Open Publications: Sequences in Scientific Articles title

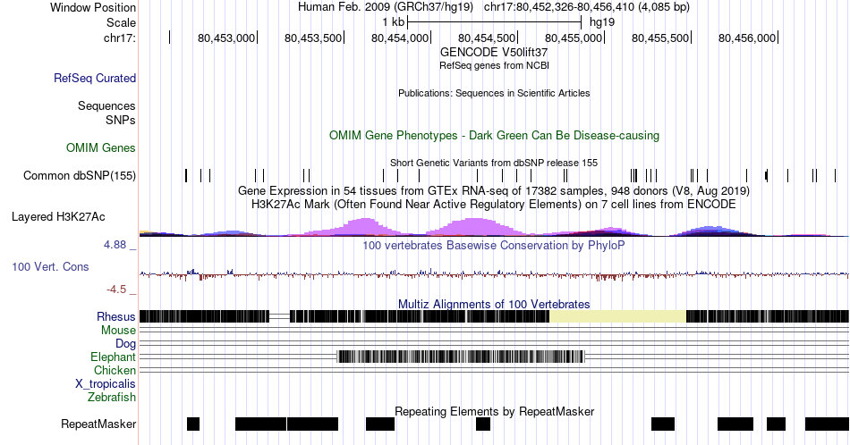click(x=494, y=93)
